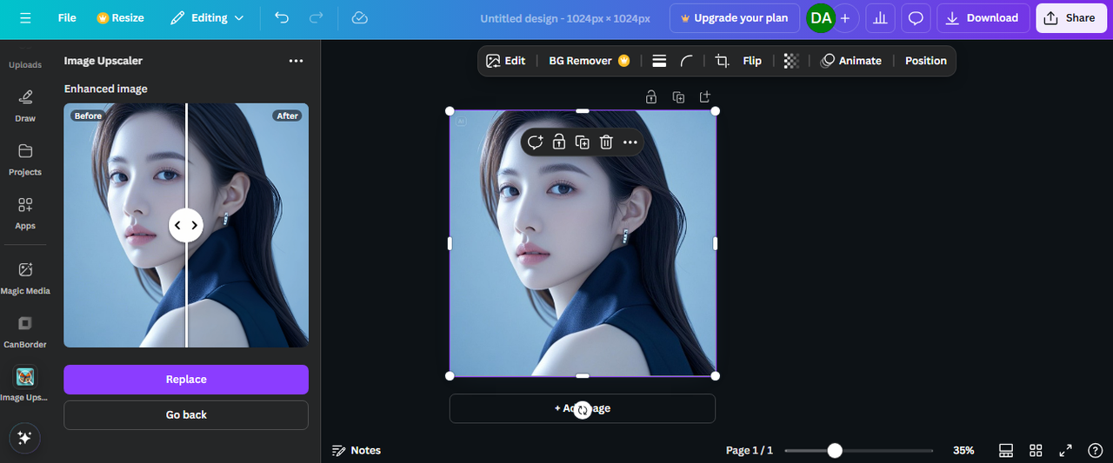
Task: Click the Magic sparkle assistant button
Action: pos(25,438)
